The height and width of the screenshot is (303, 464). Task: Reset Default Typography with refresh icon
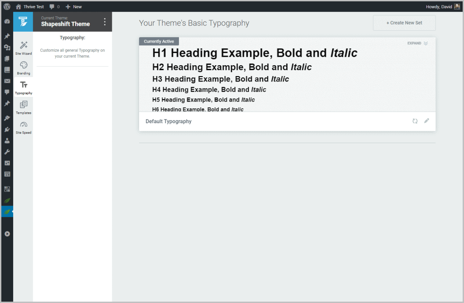[x=415, y=121]
